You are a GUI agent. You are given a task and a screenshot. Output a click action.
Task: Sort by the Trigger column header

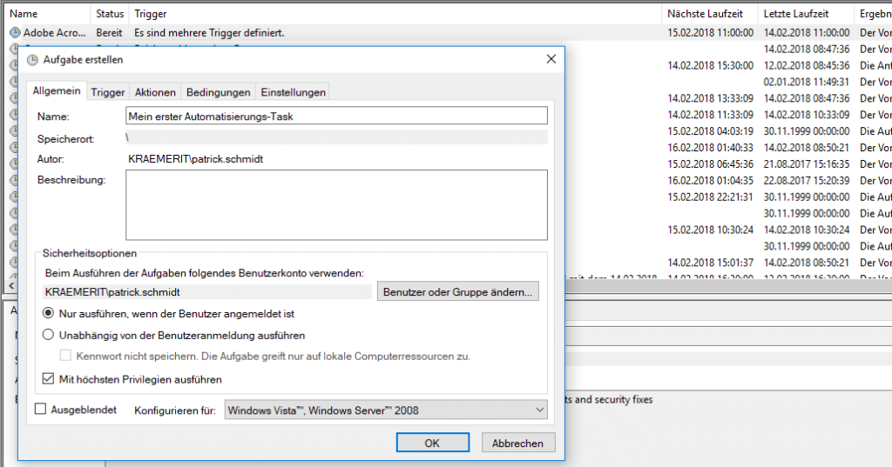[x=395, y=14]
